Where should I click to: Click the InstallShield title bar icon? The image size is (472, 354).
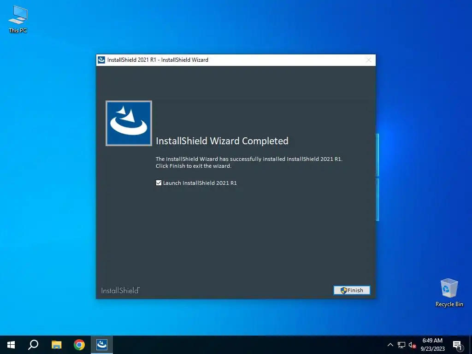point(101,60)
